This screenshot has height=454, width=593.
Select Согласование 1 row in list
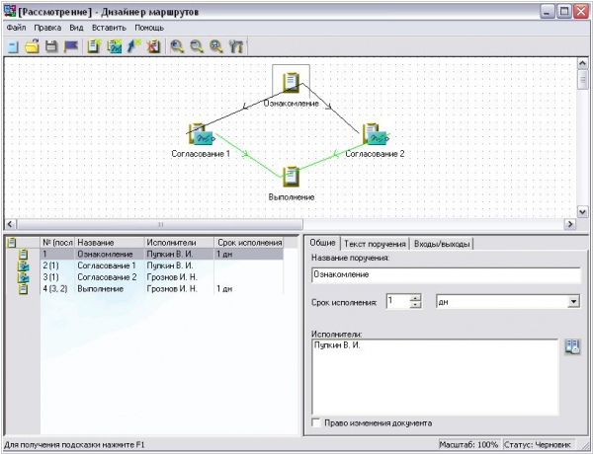tap(104, 265)
